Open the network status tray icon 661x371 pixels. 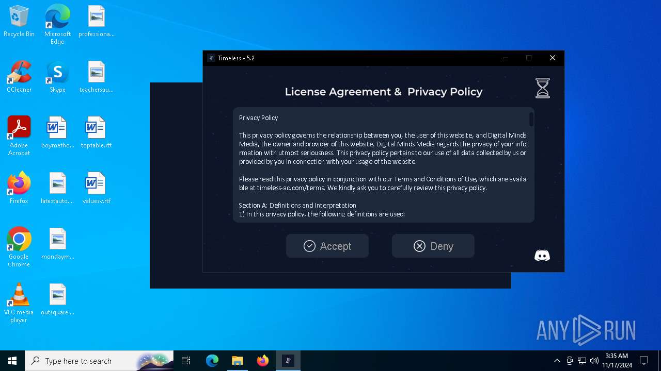coord(582,361)
